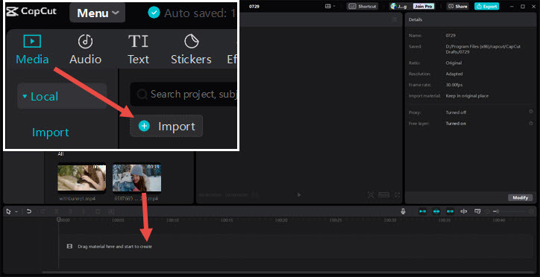Zoom in the timeline
Image resolution: width=540 pixels, height=277 pixels.
point(531,211)
